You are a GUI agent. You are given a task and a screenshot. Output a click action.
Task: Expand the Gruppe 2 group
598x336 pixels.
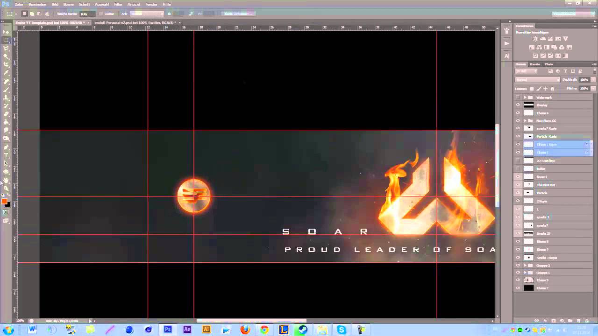coord(525,266)
